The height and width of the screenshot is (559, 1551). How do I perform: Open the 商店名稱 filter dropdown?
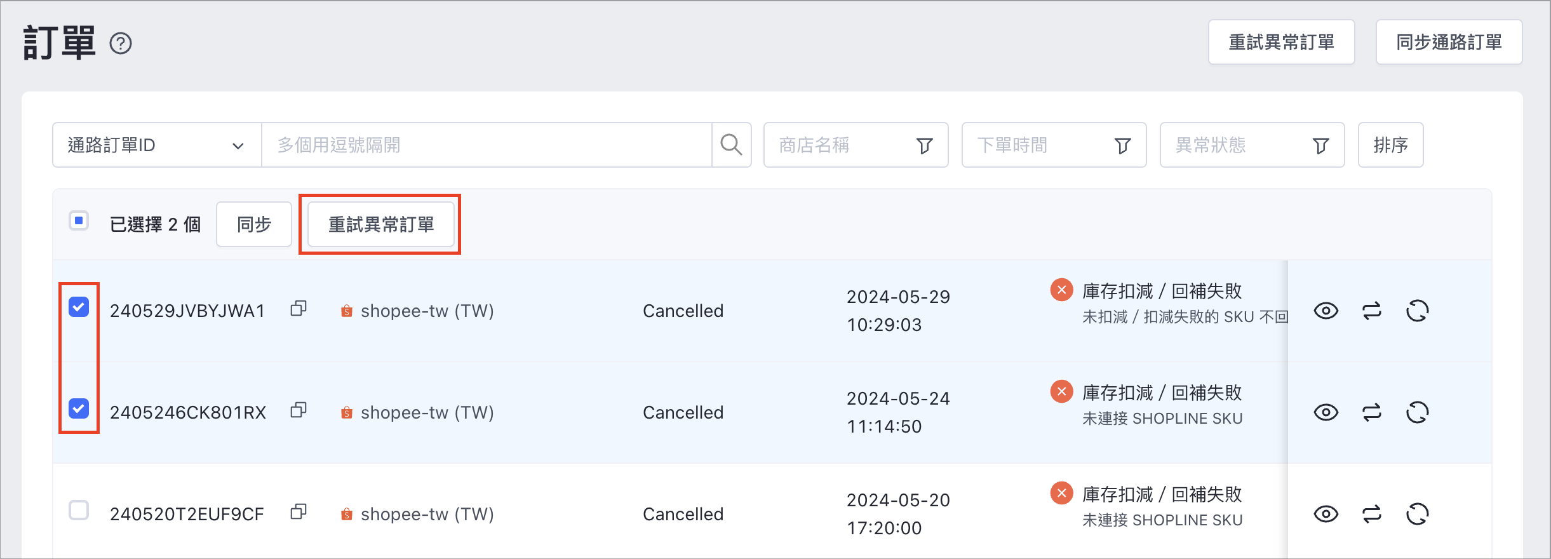(856, 145)
